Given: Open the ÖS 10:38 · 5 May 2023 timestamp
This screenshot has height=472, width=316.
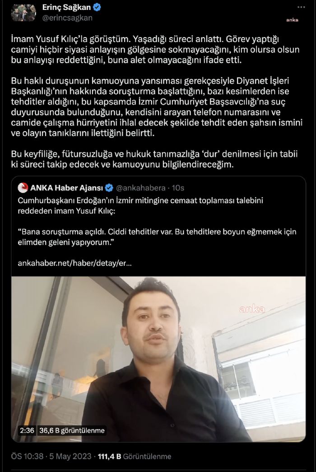Looking at the screenshot, I should (51, 456).
